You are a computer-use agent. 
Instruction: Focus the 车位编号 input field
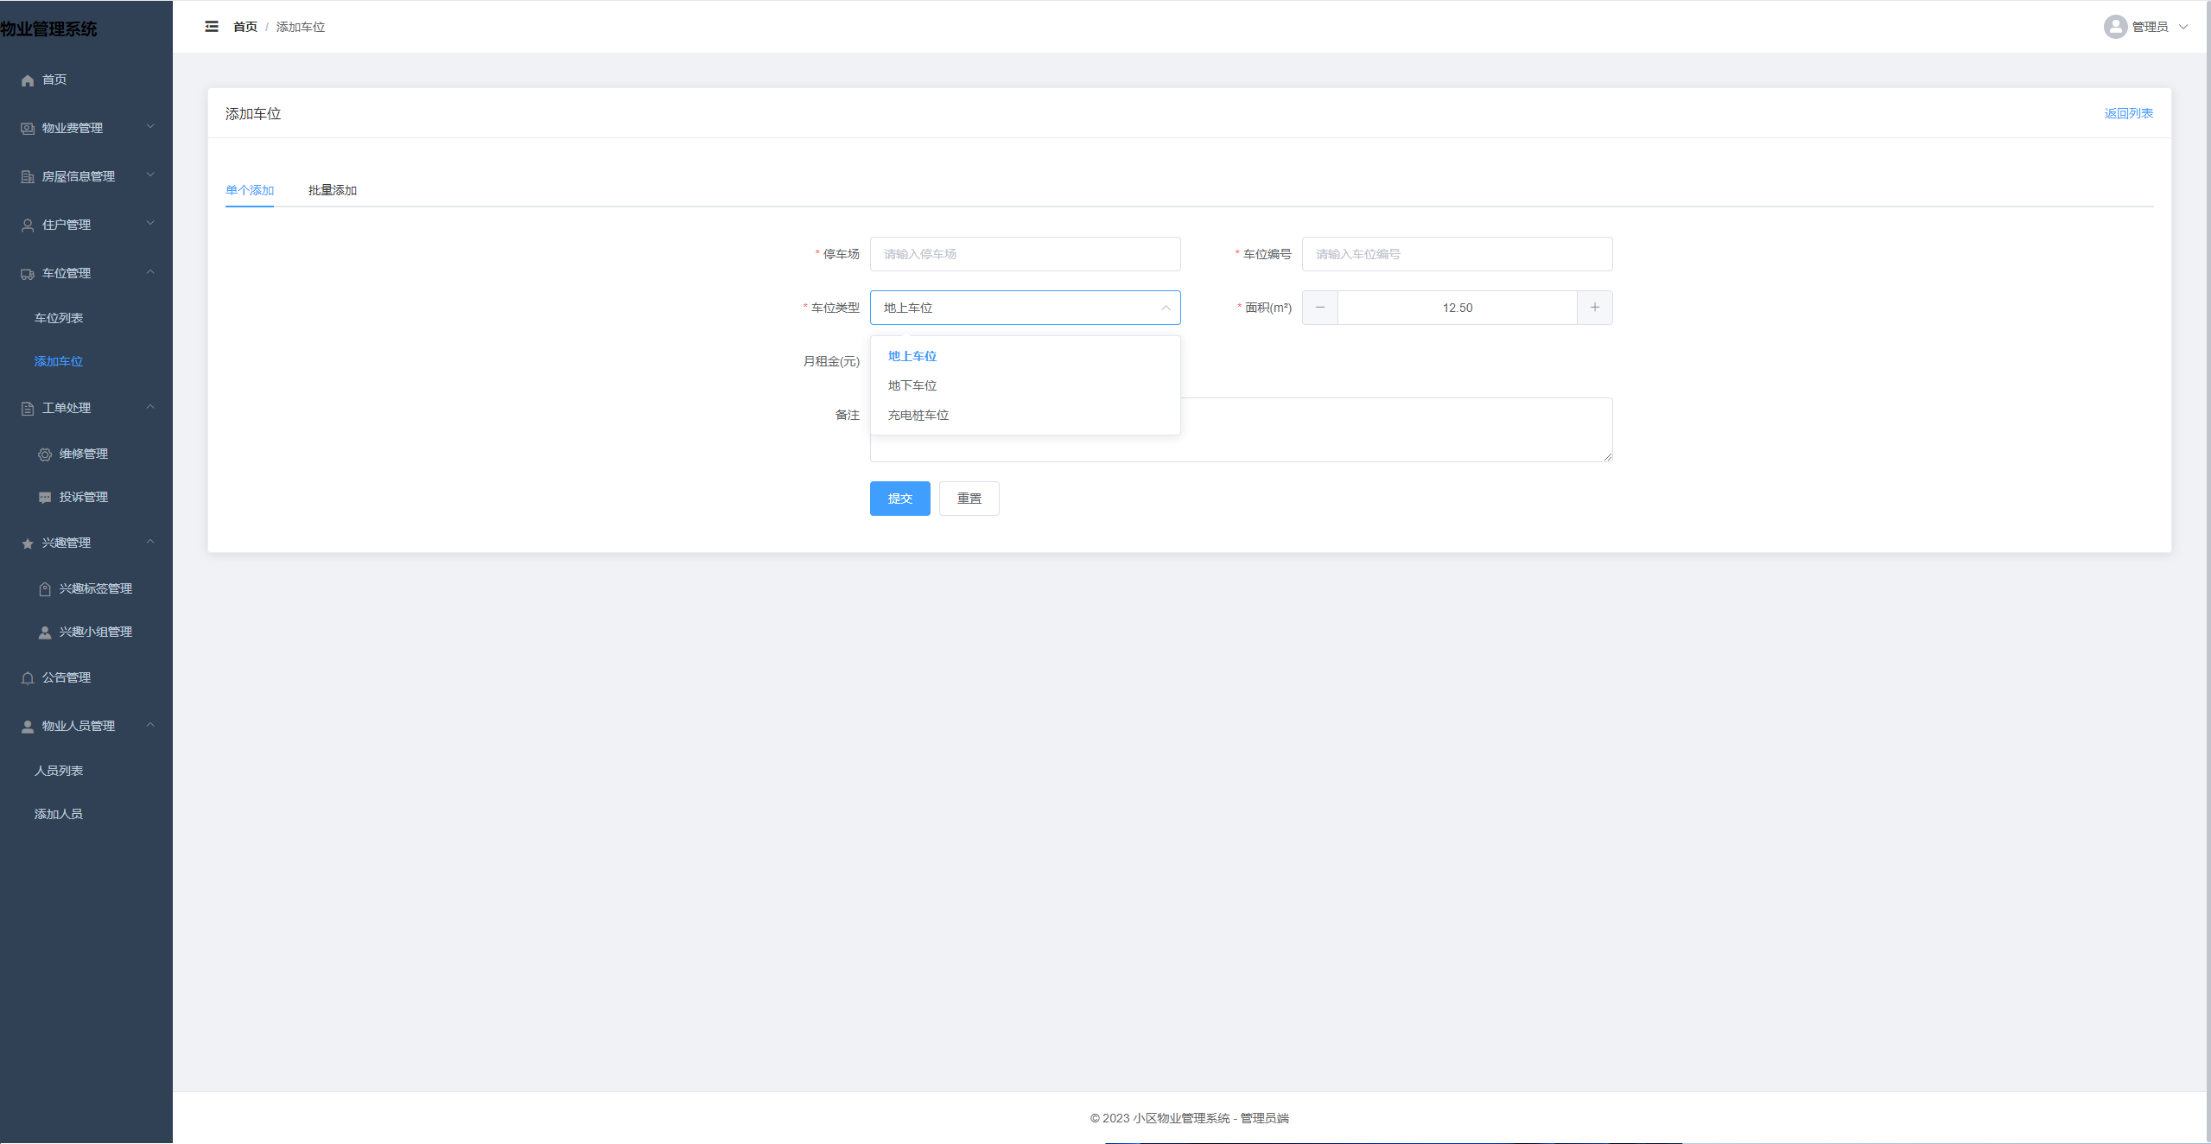click(1456, 254)
